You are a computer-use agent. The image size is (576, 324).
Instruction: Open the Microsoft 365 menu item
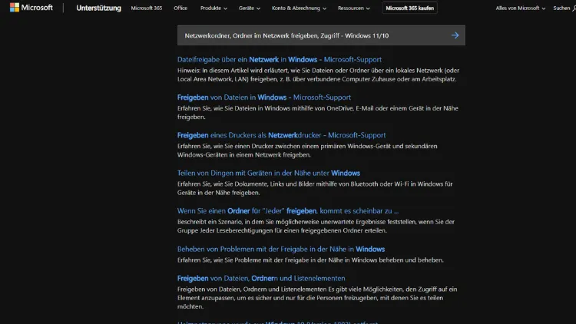click(146, 8)
